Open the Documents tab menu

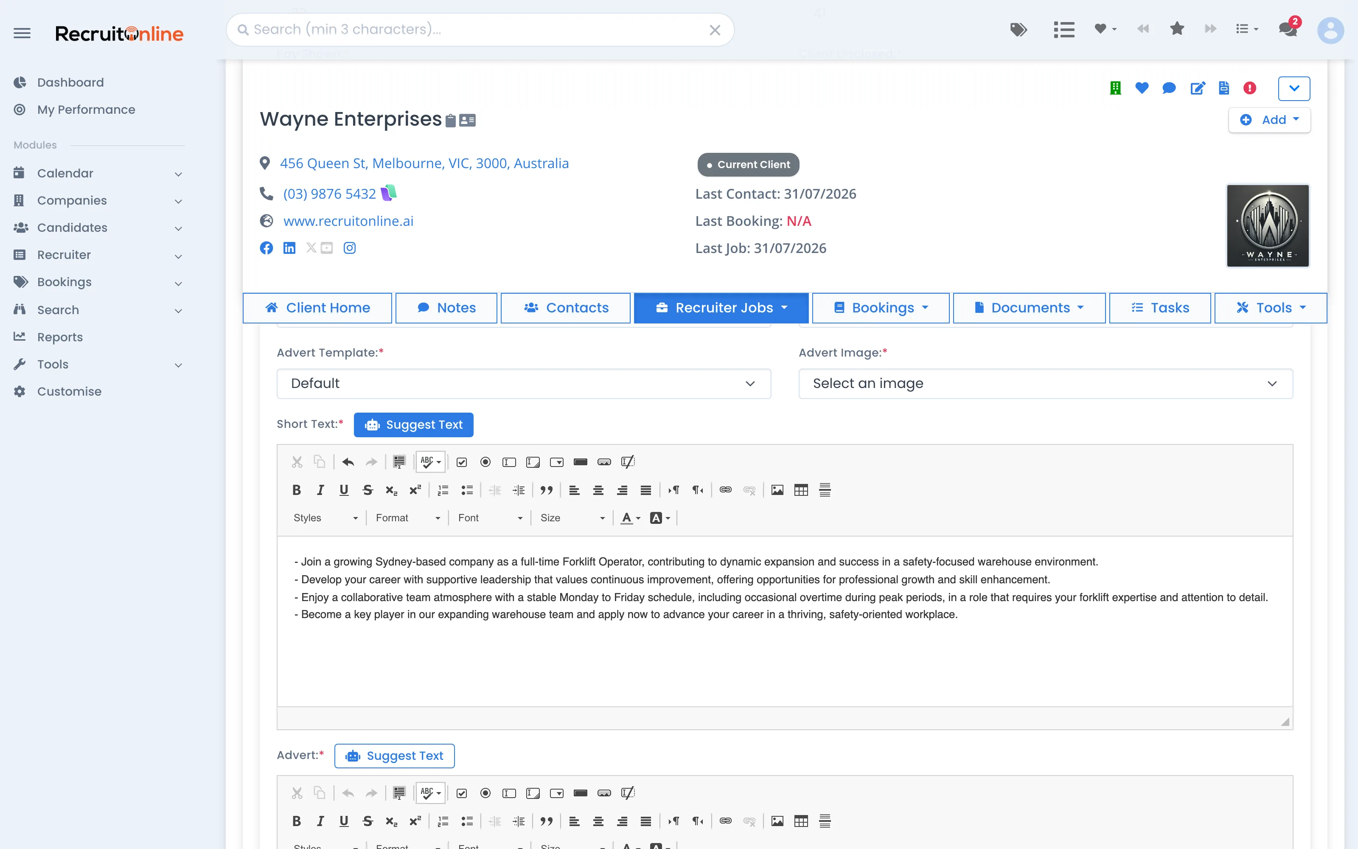tap(1029, 308)
